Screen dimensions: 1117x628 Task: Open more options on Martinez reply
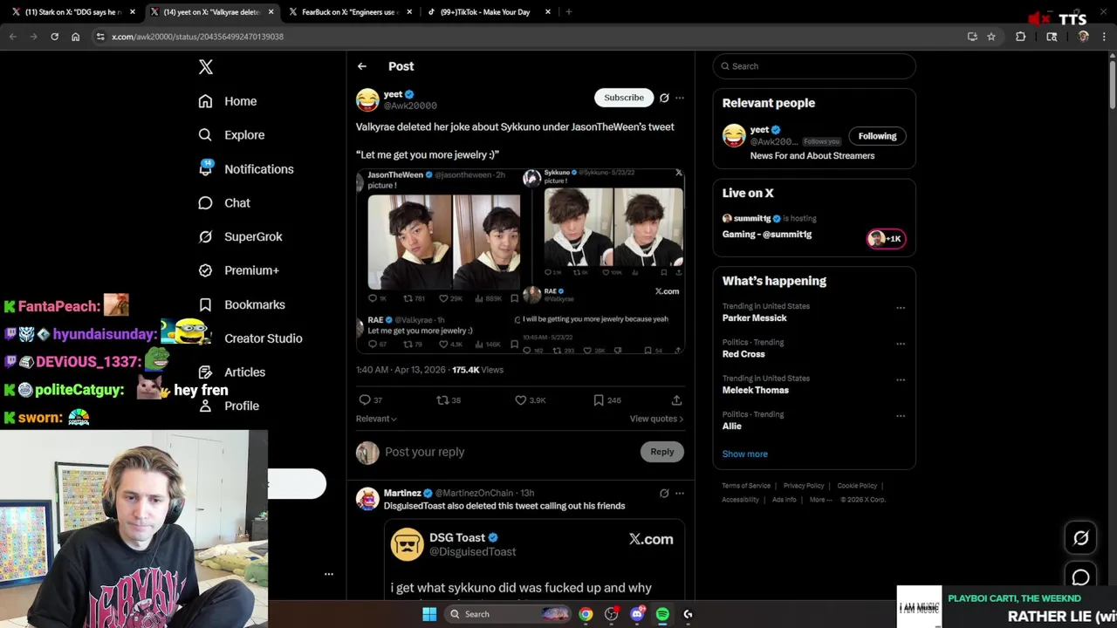point(680,494)
